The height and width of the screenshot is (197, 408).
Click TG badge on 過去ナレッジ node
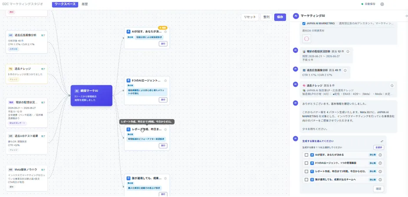10,69
